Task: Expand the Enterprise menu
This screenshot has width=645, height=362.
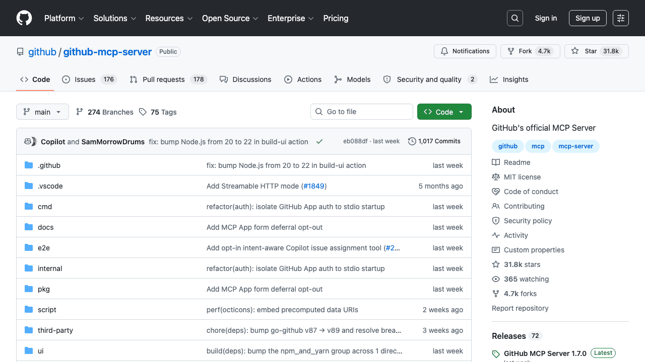Action: pyautogui.click(x=291, y=18)
